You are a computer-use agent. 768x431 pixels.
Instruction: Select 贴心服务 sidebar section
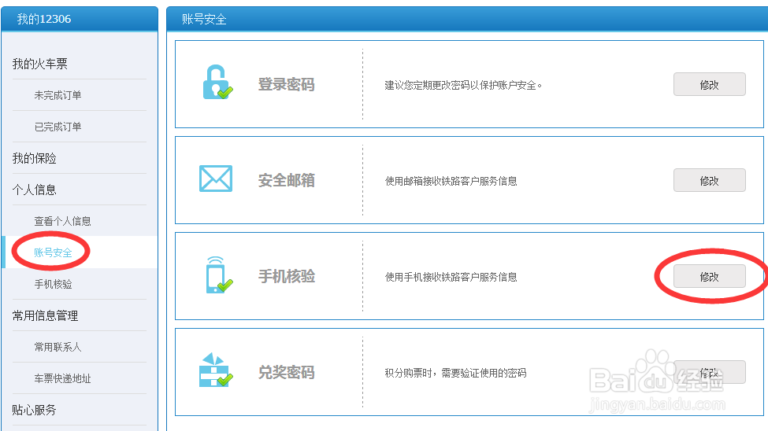(x=35, y=410)
